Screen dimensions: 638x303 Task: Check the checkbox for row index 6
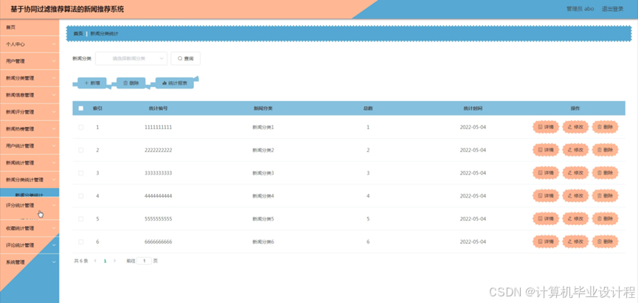click(81, 242)
